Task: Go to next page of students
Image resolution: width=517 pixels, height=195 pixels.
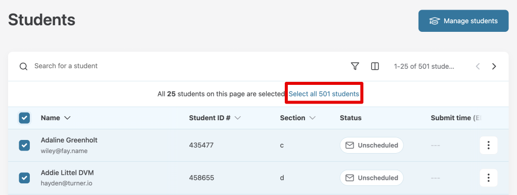Action: (494, 66)
